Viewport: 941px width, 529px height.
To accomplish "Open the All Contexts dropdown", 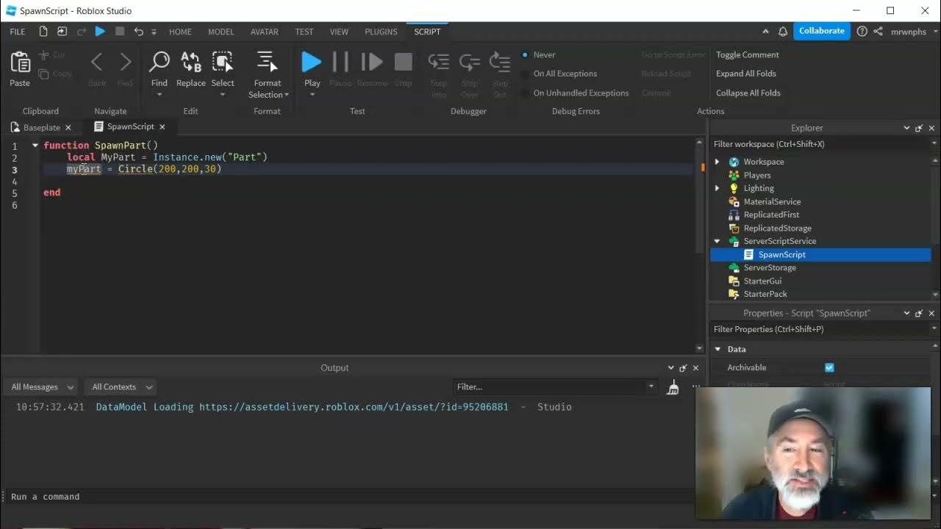I will pyautogui.click(x=121, y=387).
